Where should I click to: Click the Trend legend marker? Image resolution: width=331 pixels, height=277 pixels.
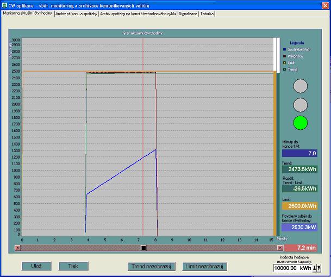[x=284, y=69]
